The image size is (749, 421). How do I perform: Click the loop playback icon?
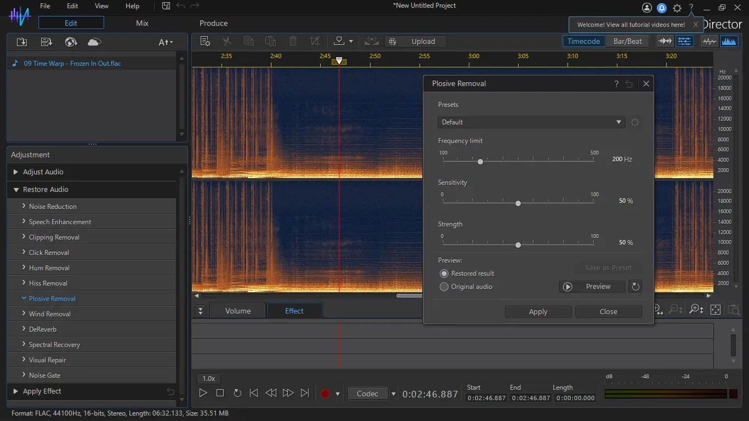237,393
